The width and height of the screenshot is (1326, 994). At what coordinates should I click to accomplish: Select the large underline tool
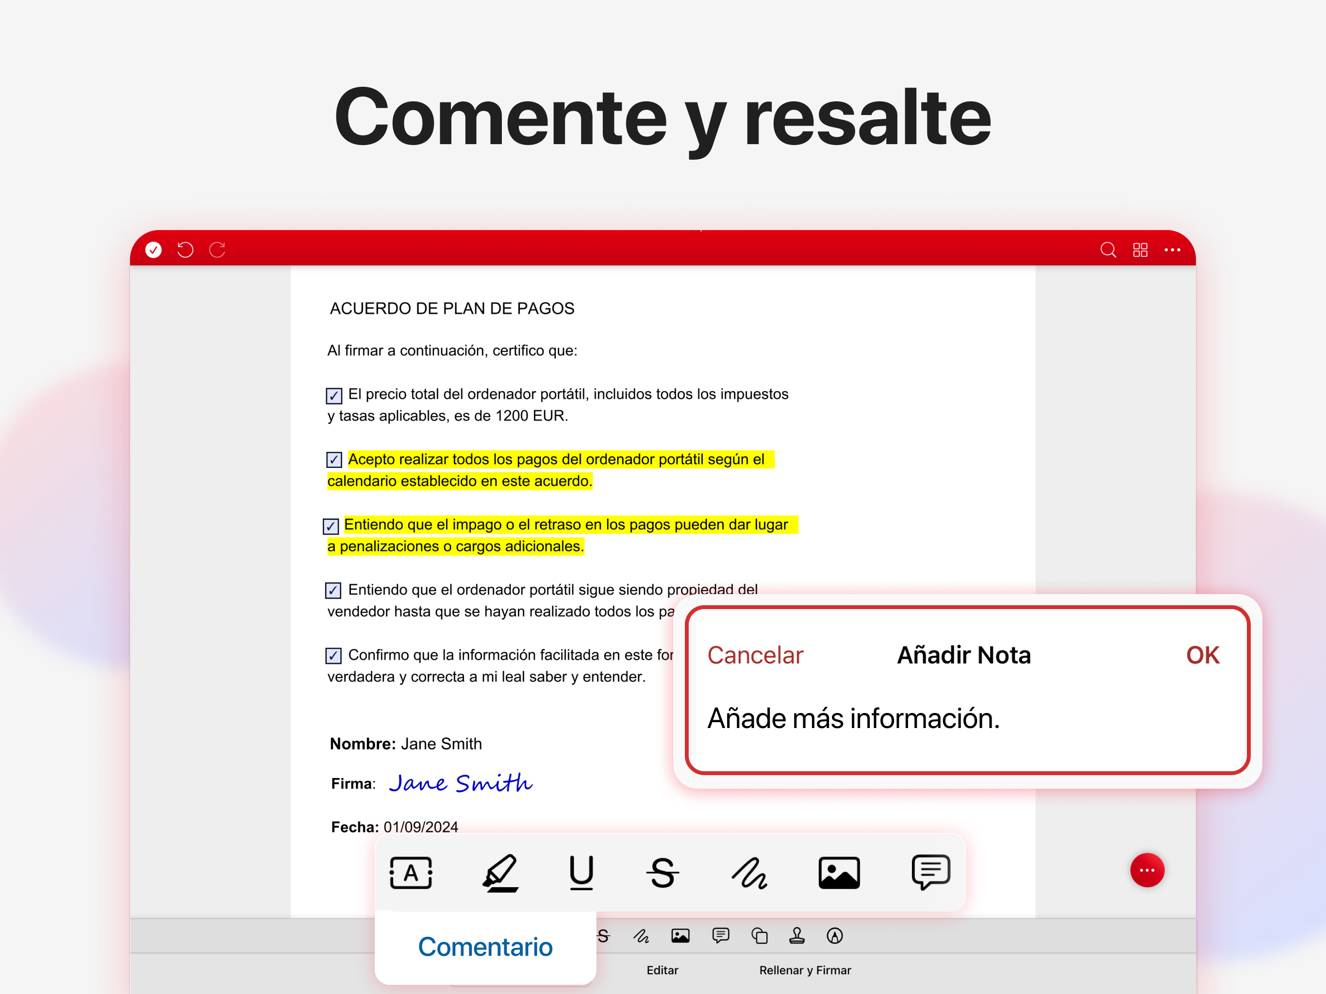click(581, 872)
